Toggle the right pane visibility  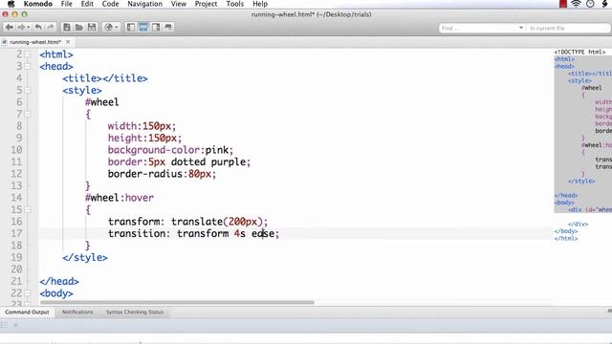click(156, 28)
